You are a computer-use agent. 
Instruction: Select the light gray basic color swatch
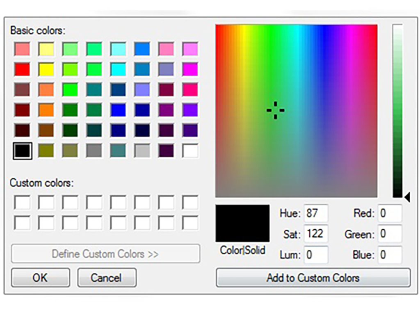(x=142, y=151)
